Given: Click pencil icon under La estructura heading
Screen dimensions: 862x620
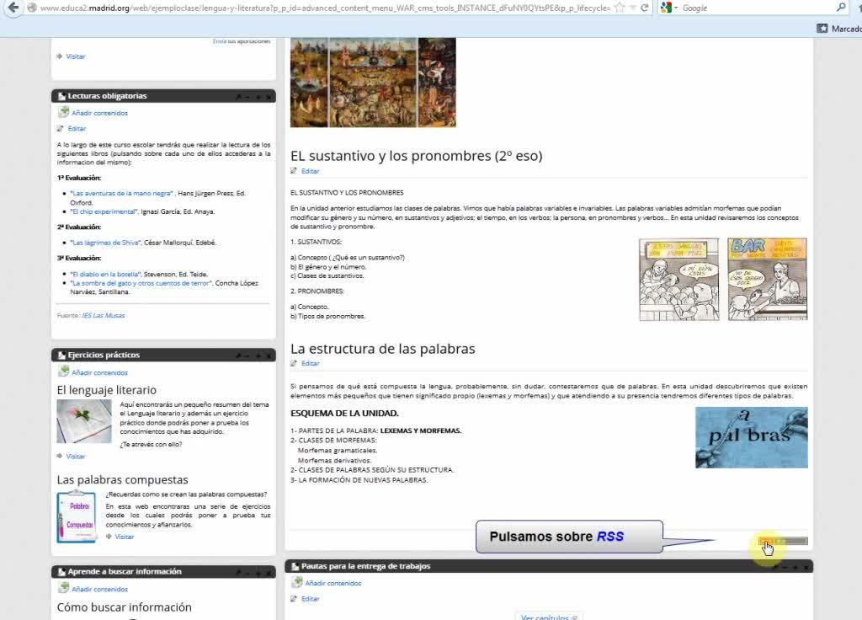Looking at the screenshot, I should (x=294, y=364).
